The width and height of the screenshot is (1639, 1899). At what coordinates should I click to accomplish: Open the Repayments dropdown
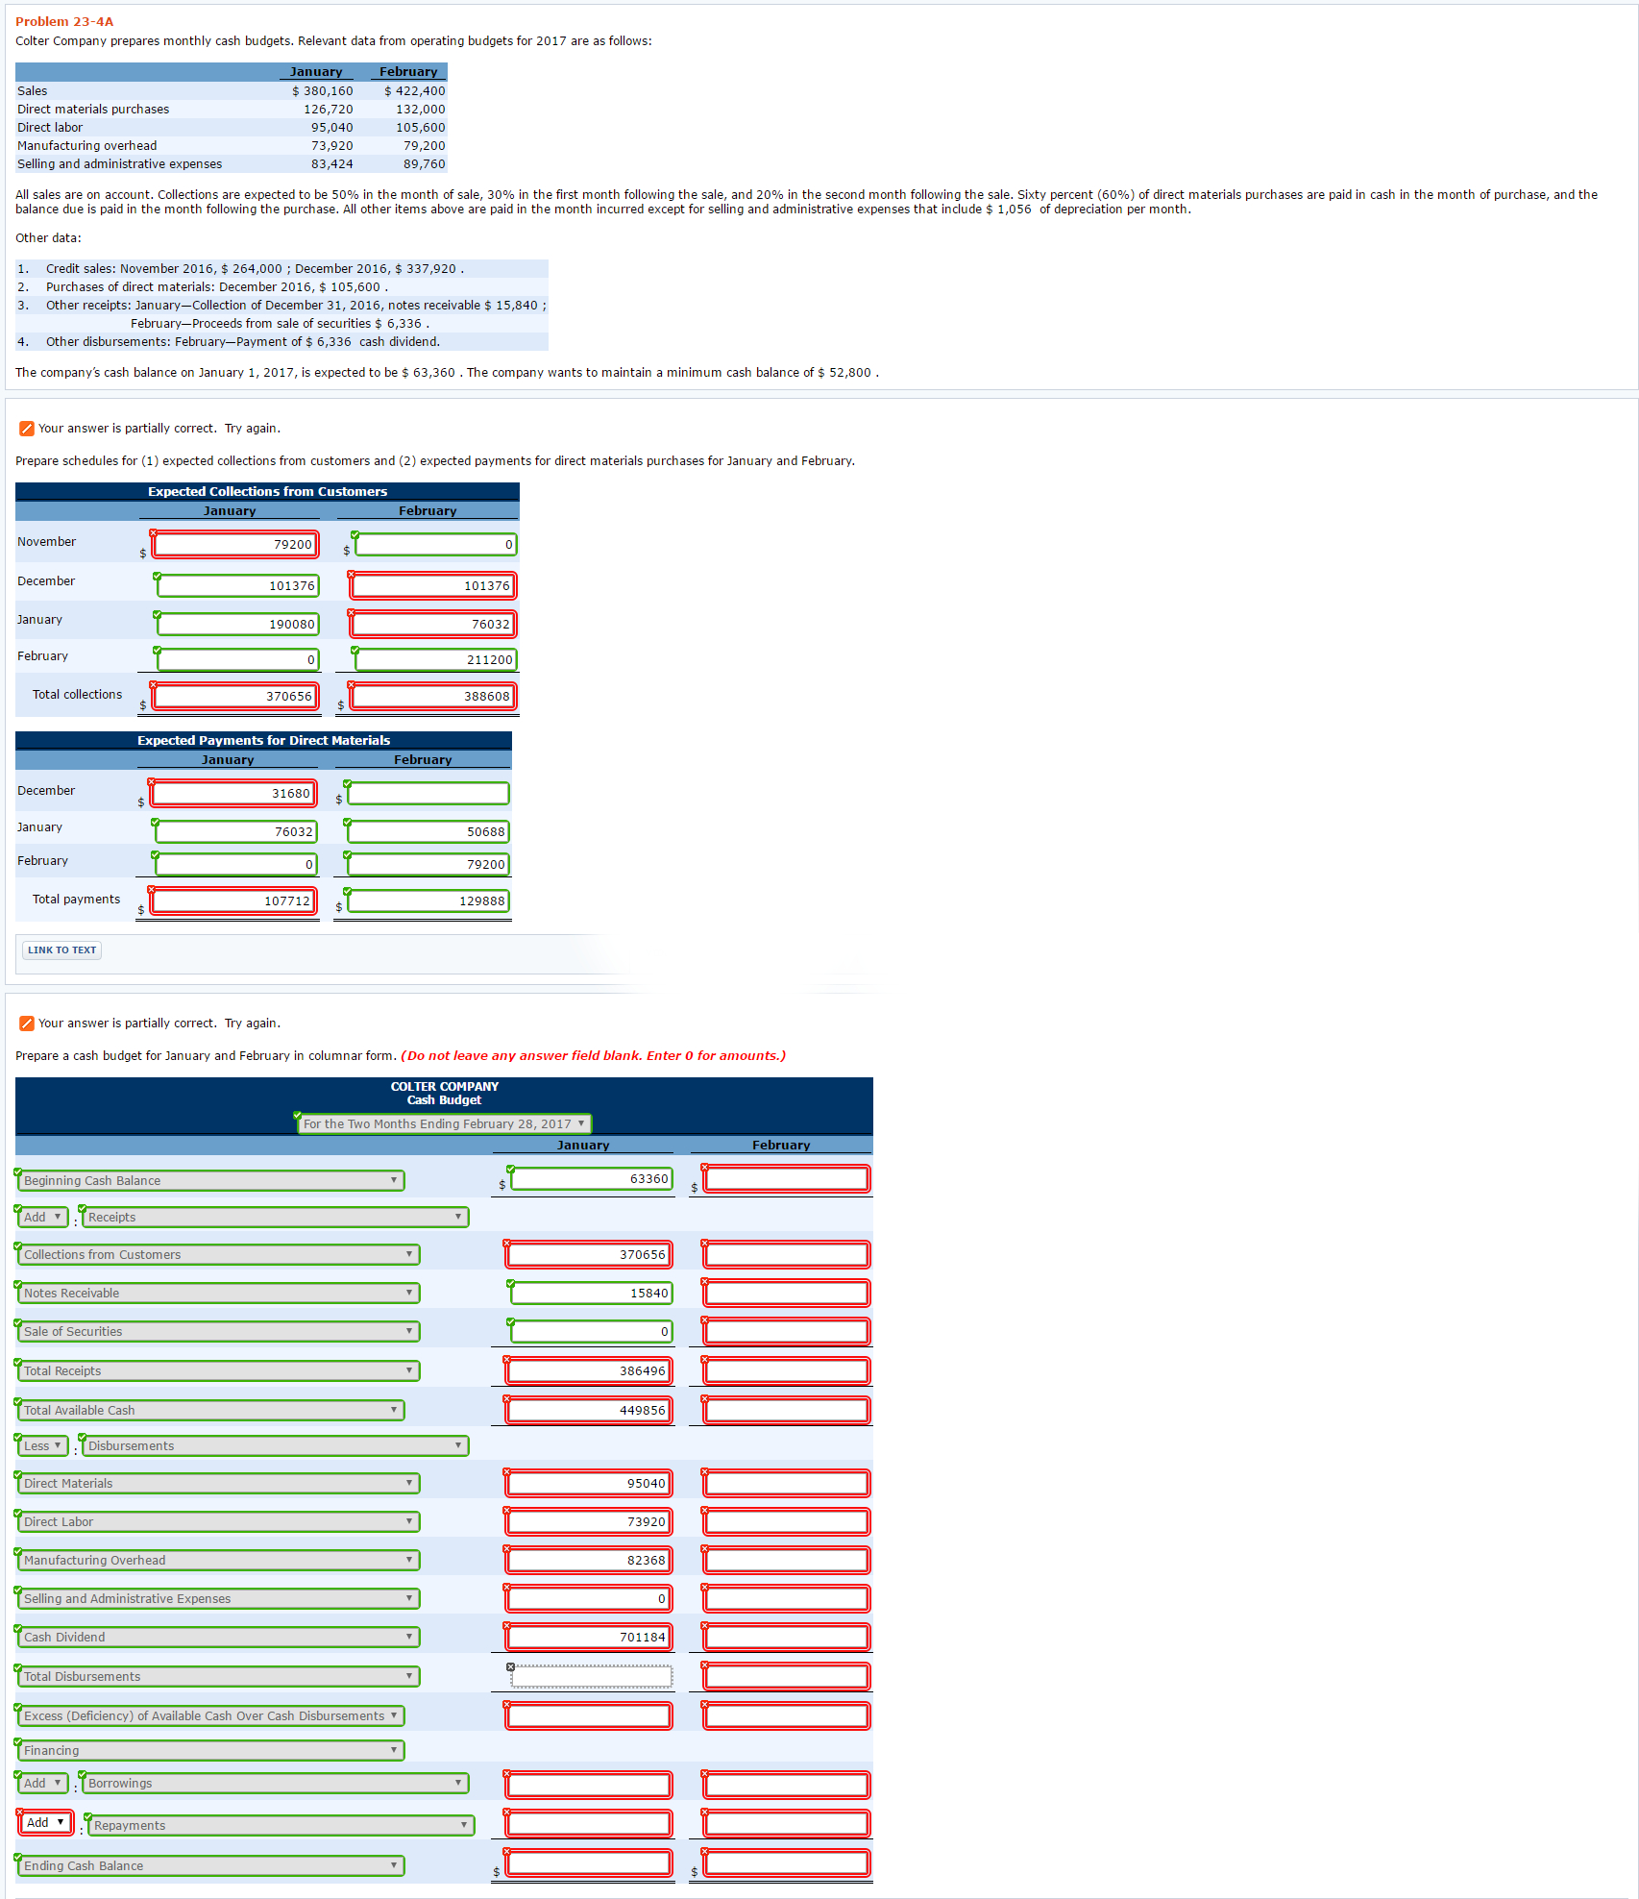(x=281, y=1825)
